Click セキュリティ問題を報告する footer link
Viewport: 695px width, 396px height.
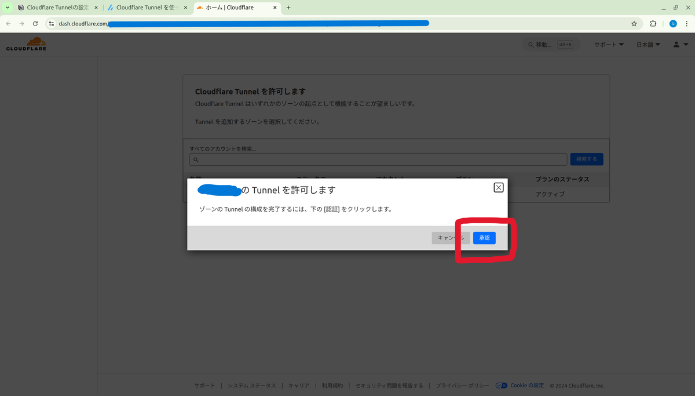(389, 386)
